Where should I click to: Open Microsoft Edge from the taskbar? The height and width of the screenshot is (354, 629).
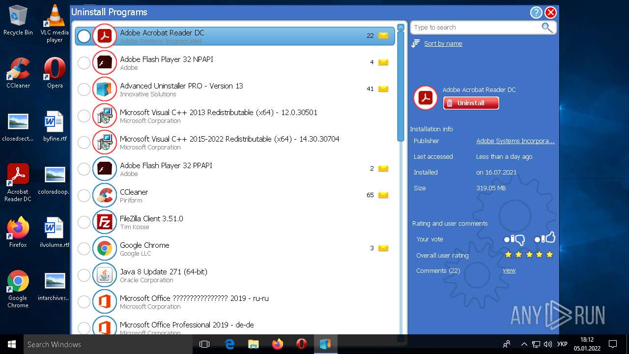[x=229, y=344]
